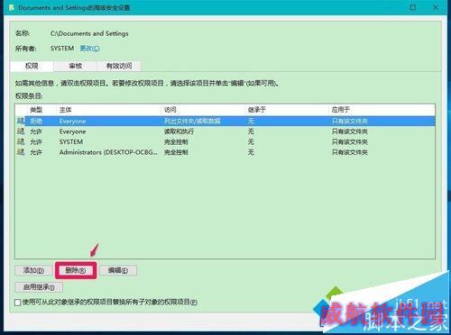Click the 添加(D) button
The height and width of the screenshot is (335, 451).
click(x=33, y=270)
